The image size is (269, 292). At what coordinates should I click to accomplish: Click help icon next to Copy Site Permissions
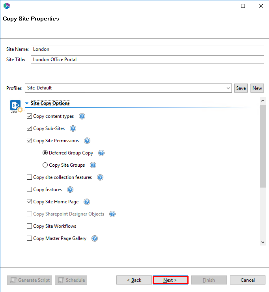pos(87,141)
